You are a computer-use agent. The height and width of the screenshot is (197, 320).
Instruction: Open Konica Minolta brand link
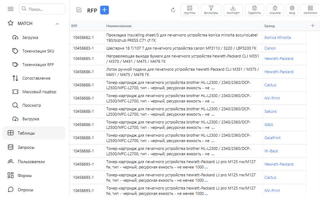(x=277, y=37)
